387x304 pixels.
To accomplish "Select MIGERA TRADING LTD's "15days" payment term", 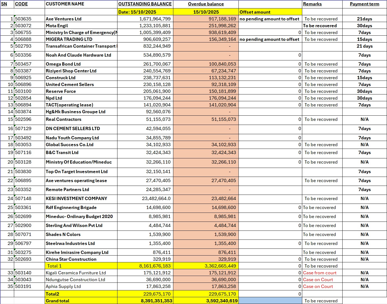I will coord(364,39).
